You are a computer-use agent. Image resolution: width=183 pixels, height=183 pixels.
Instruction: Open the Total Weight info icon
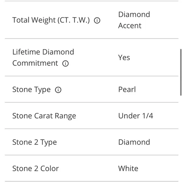(97, 21)
